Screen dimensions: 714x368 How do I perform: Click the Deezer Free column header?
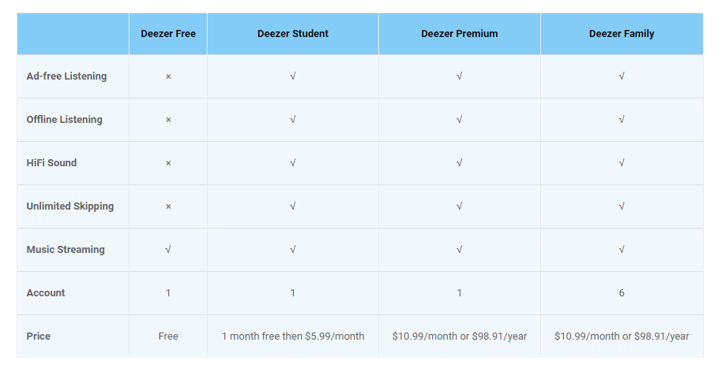click(168, 34)
